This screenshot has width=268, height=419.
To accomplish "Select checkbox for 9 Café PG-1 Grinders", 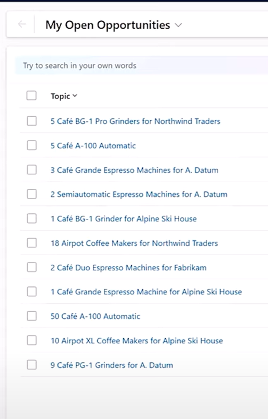I will 32,365.
